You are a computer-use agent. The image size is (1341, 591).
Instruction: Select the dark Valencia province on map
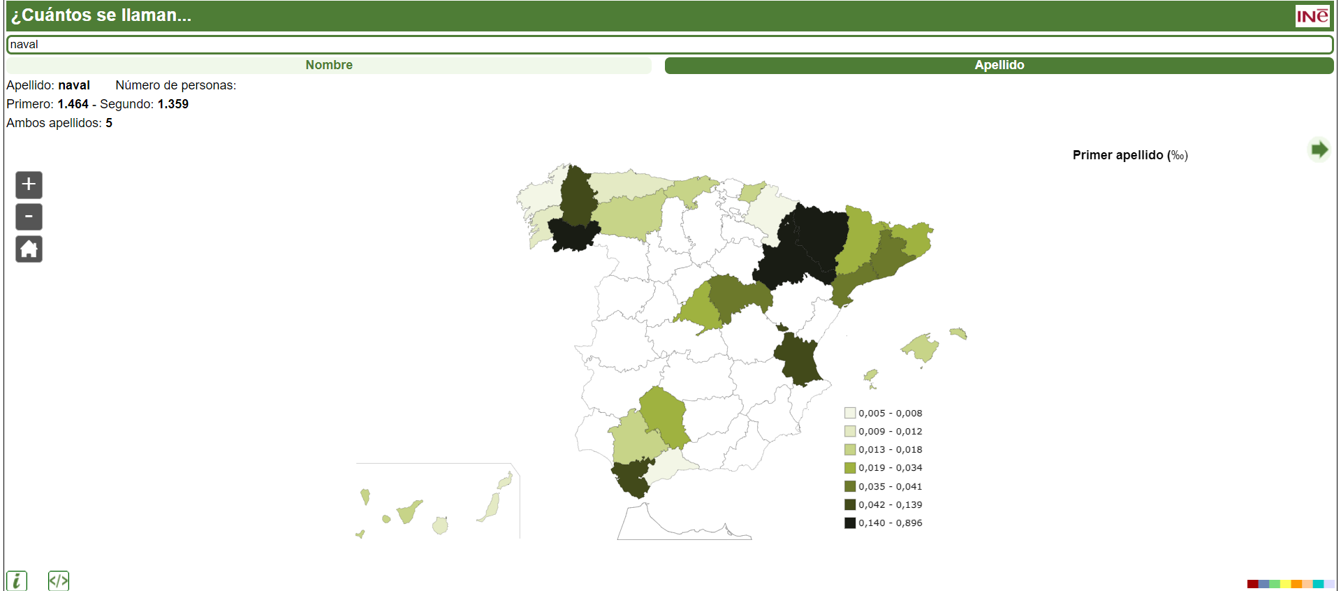click(798, 358)
